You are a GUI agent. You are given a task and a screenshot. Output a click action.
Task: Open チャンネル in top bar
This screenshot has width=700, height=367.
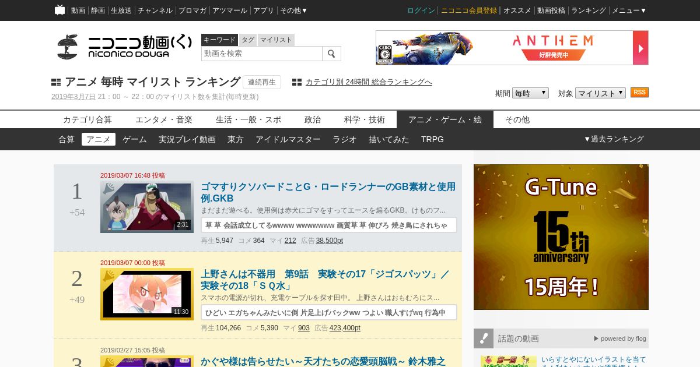point(155,10)
